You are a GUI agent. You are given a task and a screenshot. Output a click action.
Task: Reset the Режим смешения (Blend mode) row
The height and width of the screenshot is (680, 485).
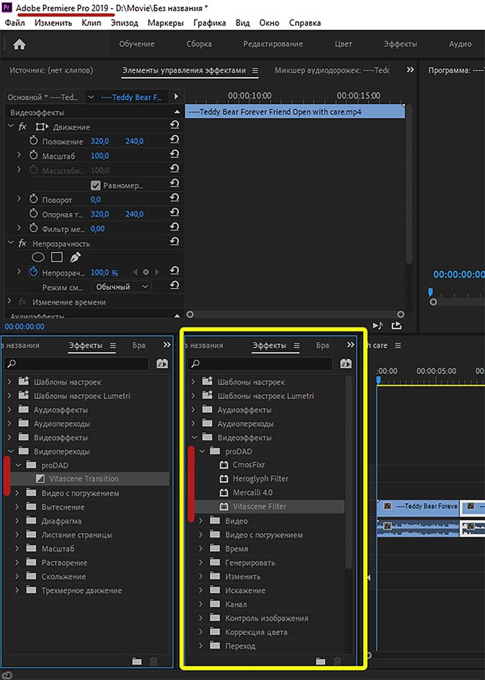pyautogui.click(x=174, y=285)
